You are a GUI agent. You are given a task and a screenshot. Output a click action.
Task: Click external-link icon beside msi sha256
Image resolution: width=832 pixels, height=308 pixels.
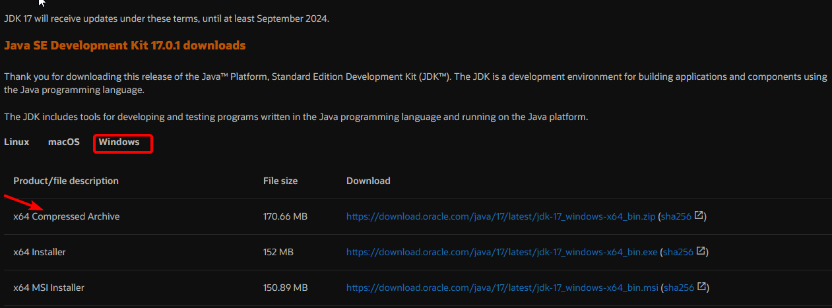click(702, 287)
